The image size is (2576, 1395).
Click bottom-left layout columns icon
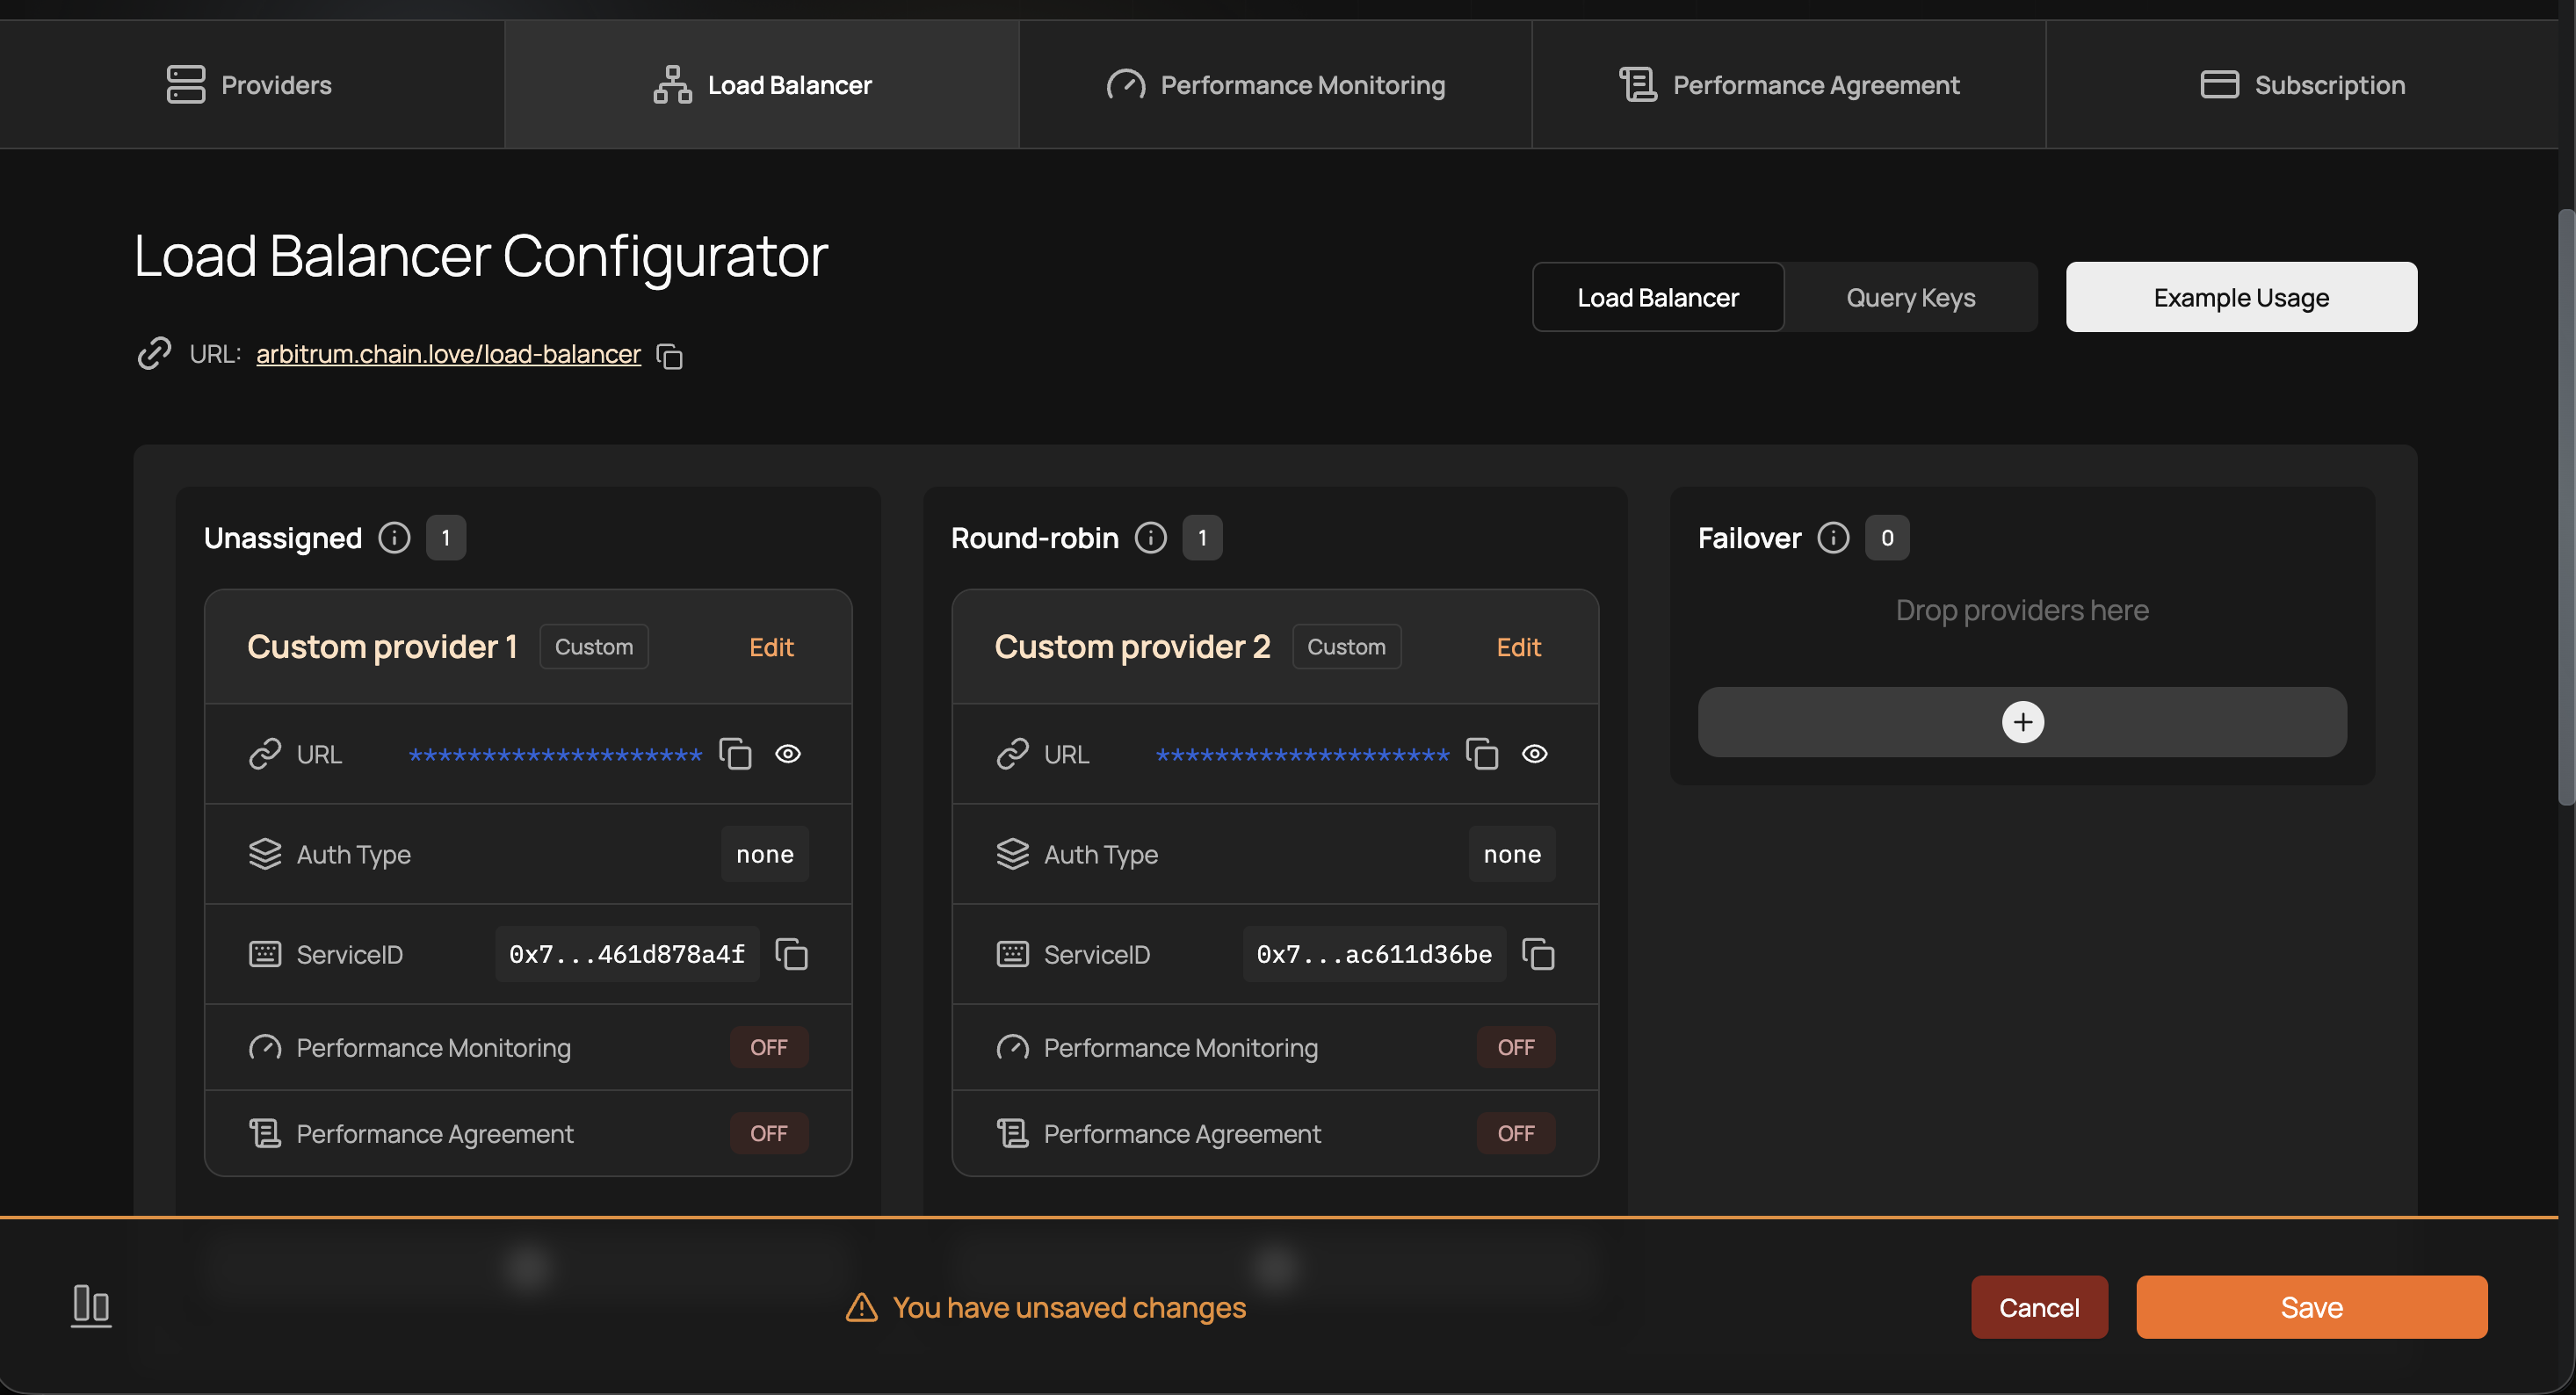click(91, 1305)
